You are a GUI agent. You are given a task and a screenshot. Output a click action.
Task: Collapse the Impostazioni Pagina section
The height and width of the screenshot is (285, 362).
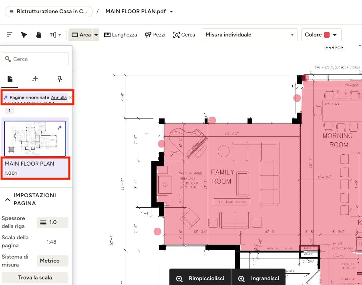[x=7, y=199]
